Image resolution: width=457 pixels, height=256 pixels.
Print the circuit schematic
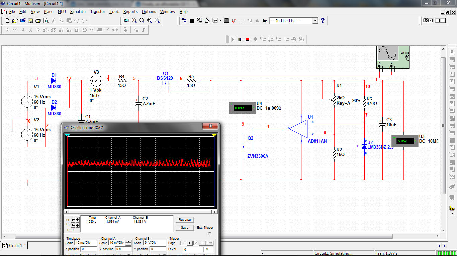38,21
